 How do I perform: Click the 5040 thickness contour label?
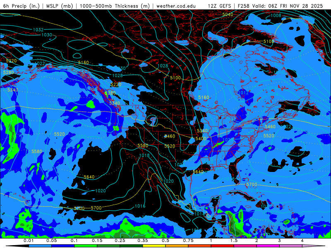click(x=228, y=14)
